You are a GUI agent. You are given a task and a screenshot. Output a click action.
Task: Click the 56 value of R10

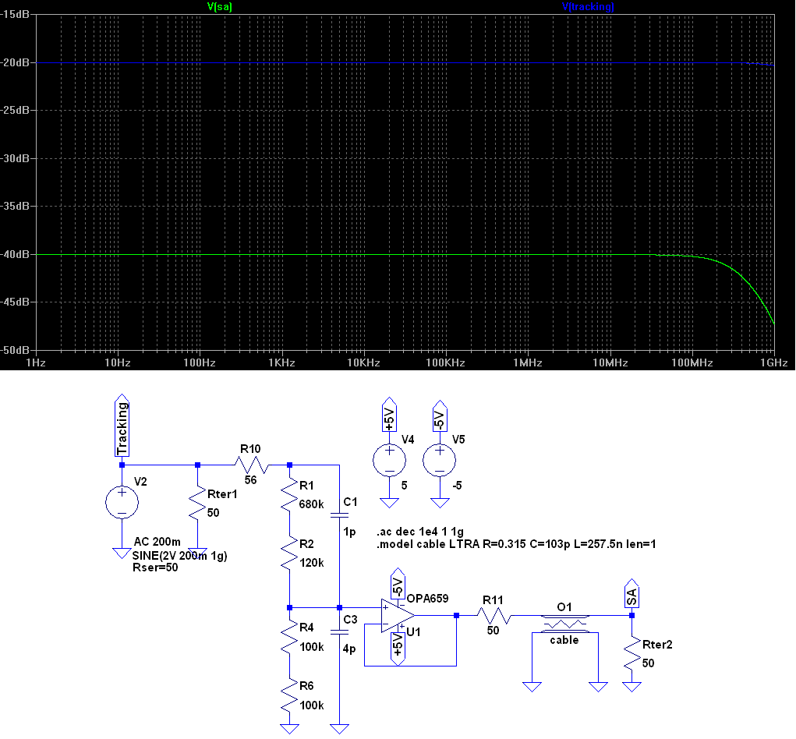tap(250, 480)
